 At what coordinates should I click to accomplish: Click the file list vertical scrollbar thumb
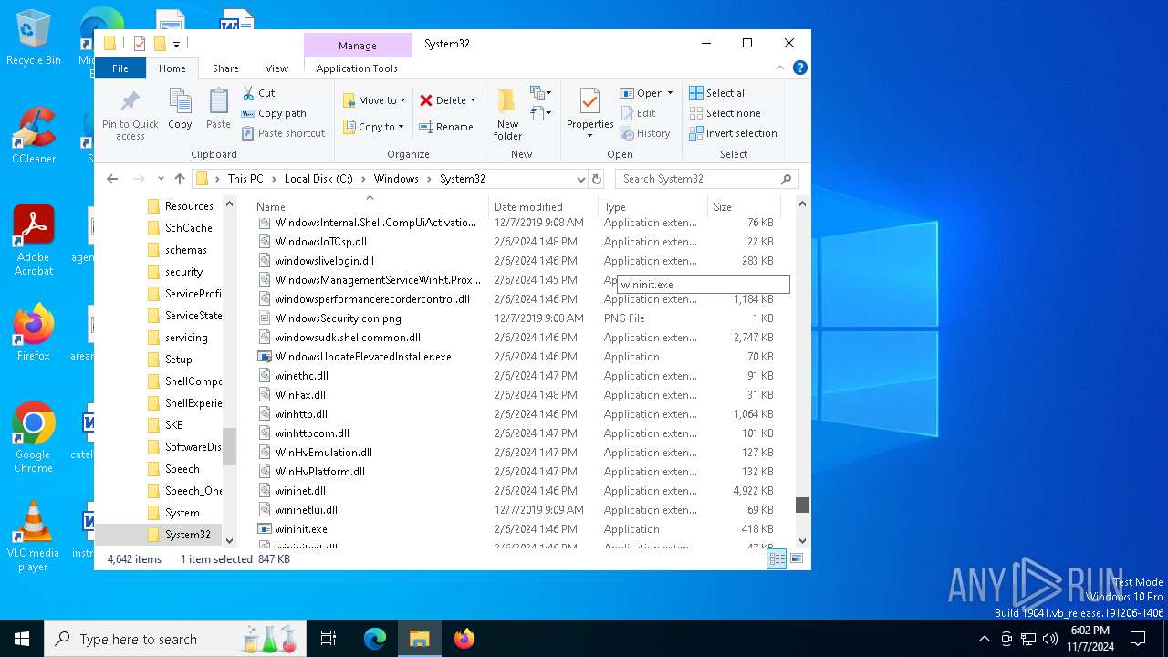(x=802, y=505)
